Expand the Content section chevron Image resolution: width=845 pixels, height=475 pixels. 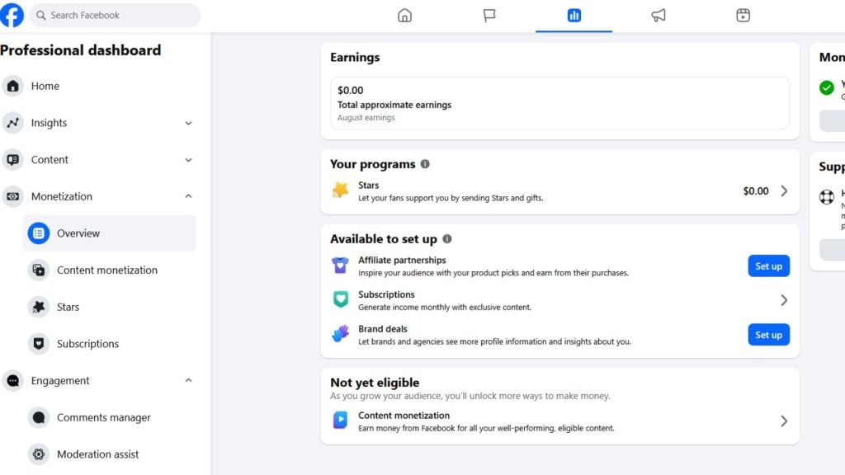click(x=189, y=160)
